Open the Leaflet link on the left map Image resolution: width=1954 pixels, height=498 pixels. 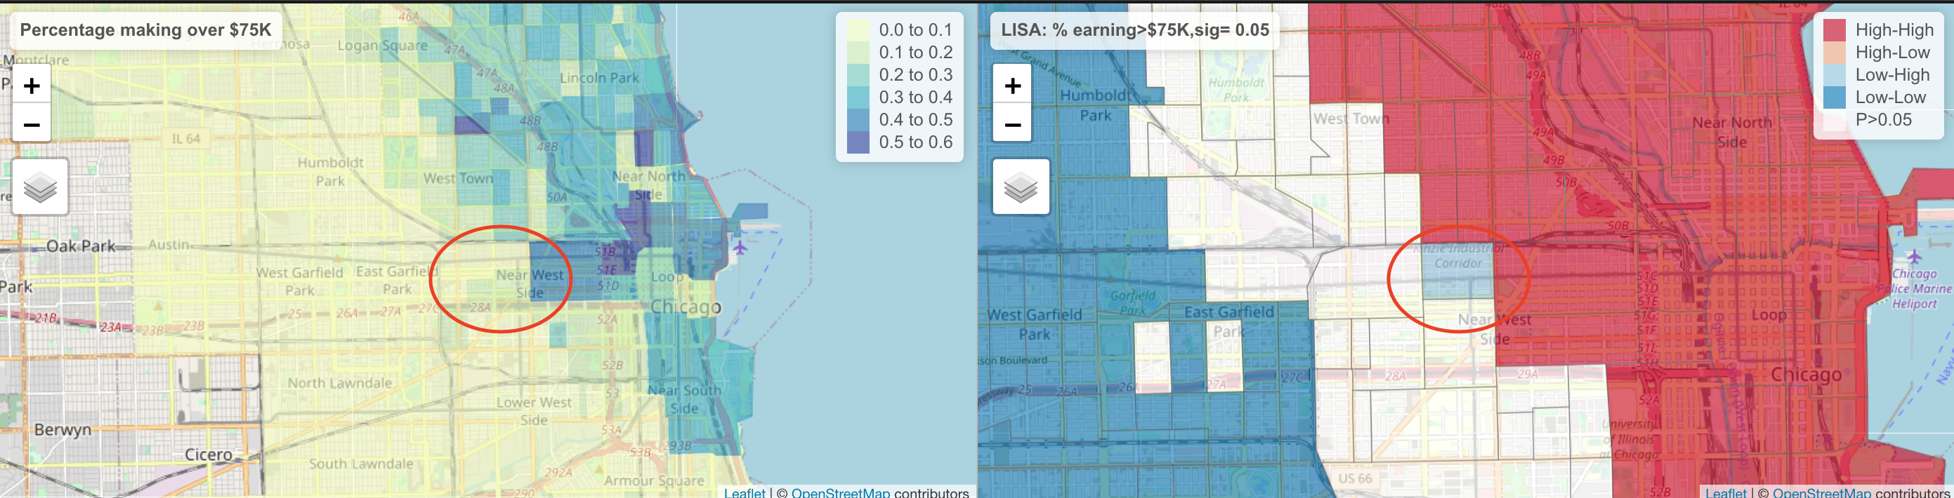(x=744, y=492)
